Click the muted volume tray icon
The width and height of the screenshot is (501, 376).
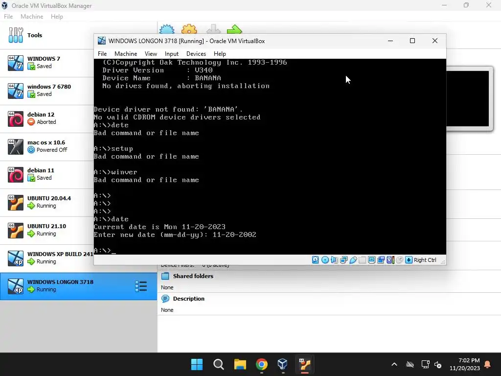(438, 364)
